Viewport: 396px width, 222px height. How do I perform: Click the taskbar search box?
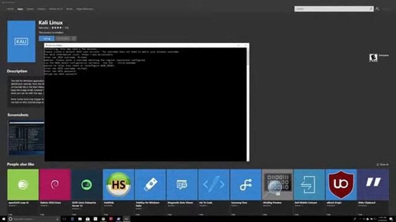tap(34, 219)
